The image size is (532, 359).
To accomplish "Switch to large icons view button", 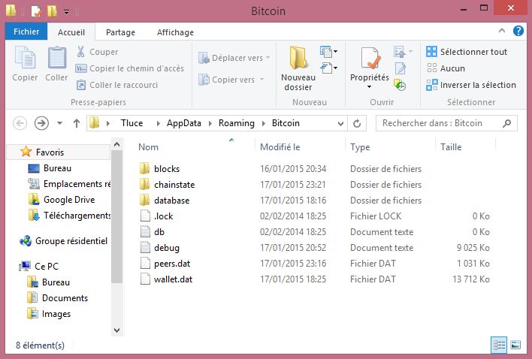I will click(x=515, y=345).
